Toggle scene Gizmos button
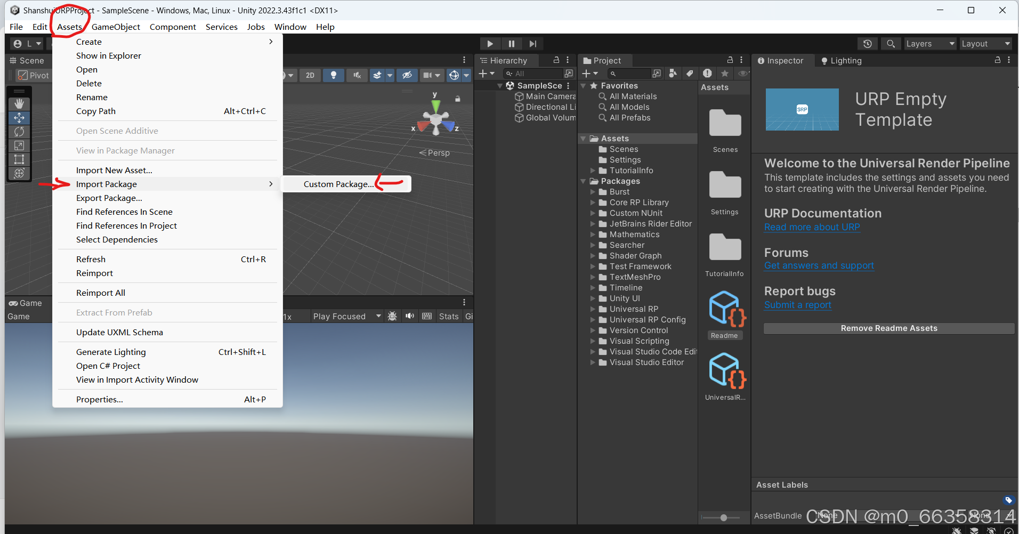The width and height of the screenshot is (1019, 534). coord(454,75)
